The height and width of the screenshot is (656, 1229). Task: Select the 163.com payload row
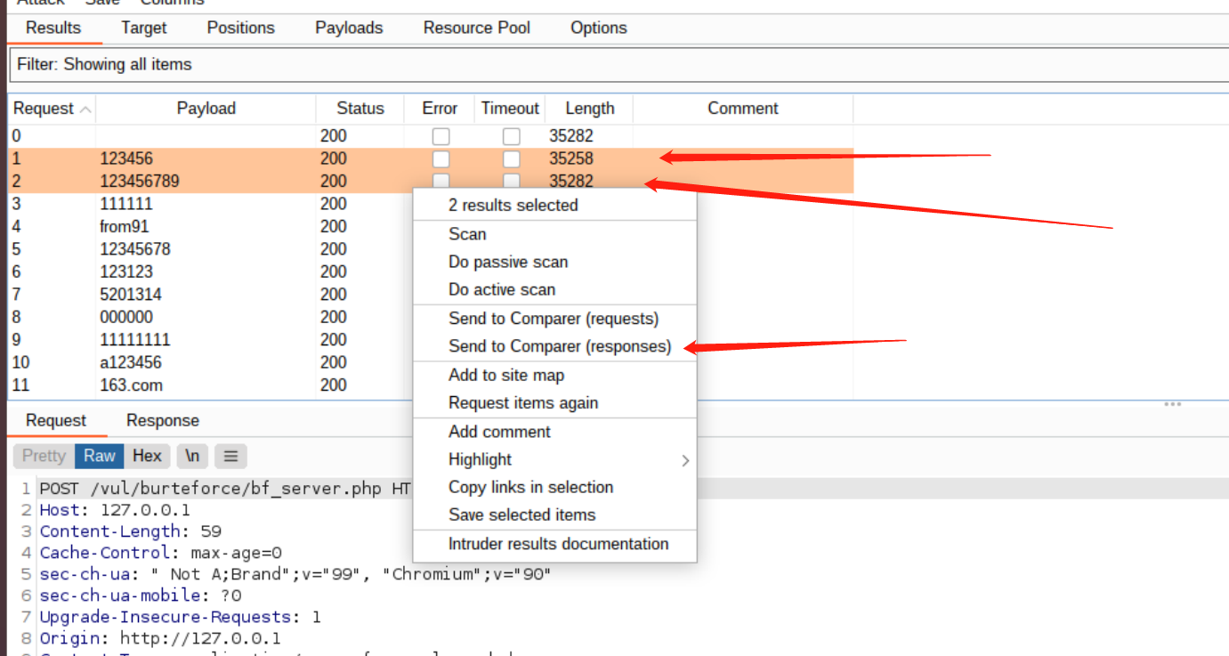[x=211, y=385]
